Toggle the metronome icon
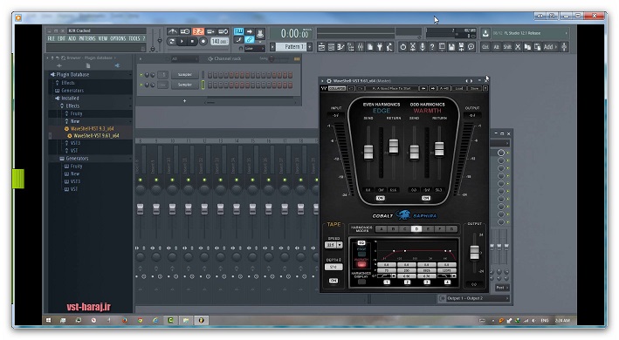The height and width of the screenshot is (340, 619). tap(172, 31)
